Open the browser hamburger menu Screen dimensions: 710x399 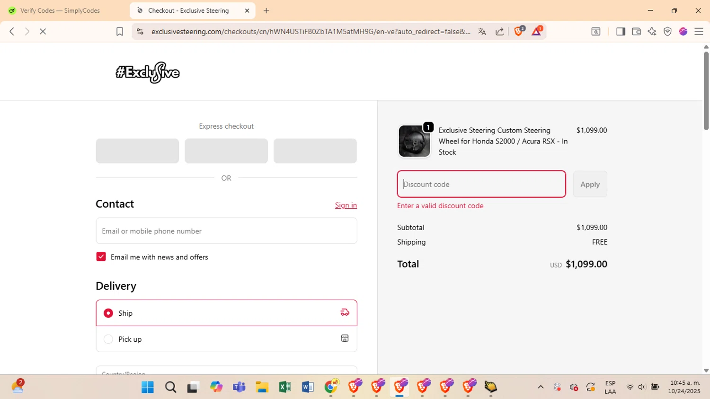pyautogui.click(x=699, y=31)
